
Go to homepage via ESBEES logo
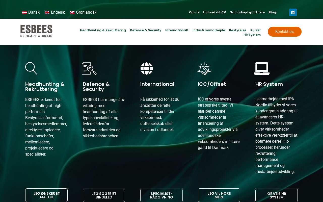36,31
